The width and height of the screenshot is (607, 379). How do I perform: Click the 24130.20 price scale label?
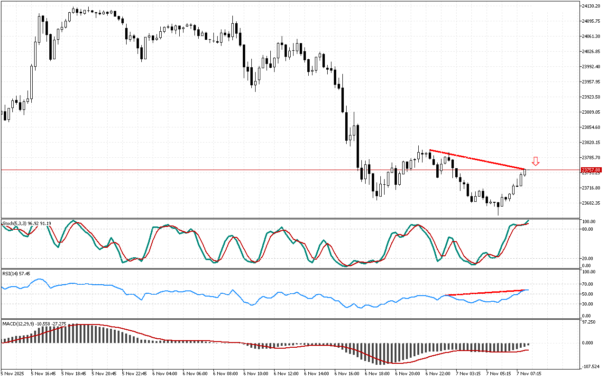coord(591,6)
